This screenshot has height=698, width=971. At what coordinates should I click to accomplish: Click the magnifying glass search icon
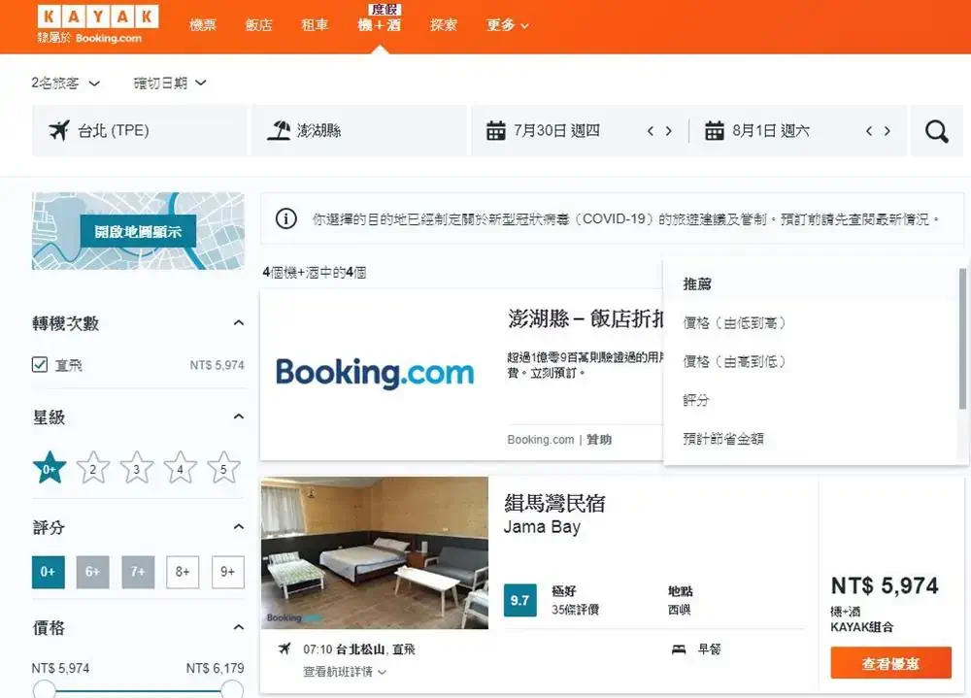[x=936, y=131]
